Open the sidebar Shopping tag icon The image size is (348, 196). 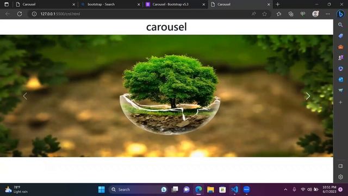[x=340, y=36]
